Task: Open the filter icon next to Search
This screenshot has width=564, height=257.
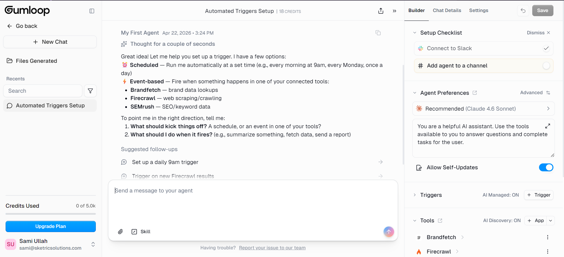Action: (90, 91)
